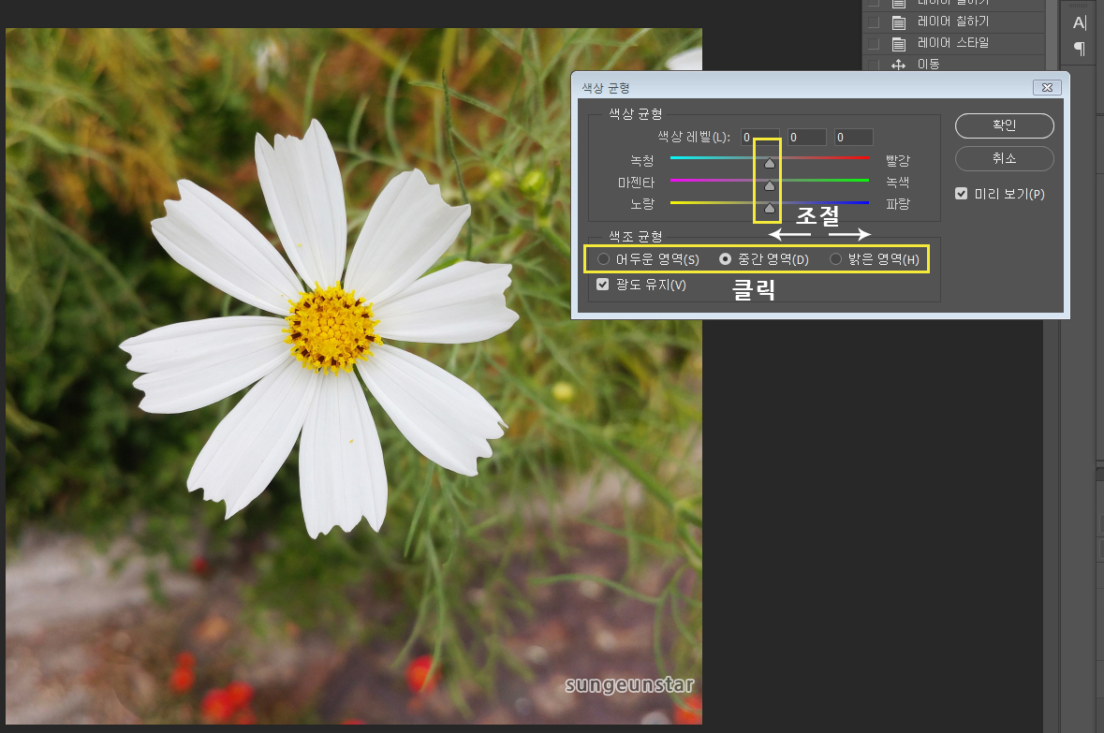Click the third 색상 레벨 value field
1104x733 pixels.
(x=854, y=138)
